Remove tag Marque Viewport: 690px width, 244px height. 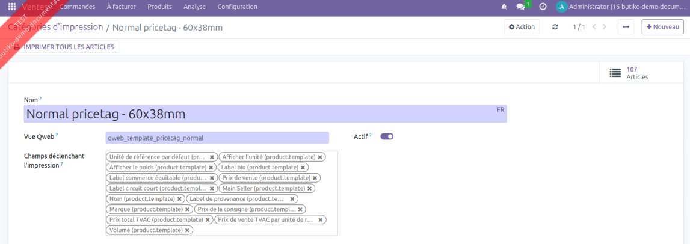187,209
